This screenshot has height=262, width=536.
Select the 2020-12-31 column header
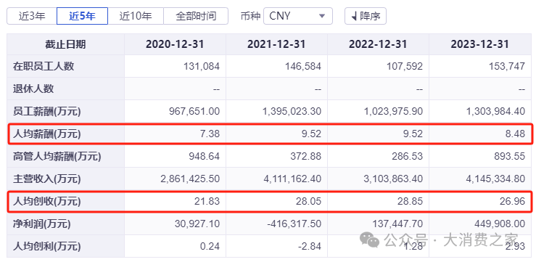[175, 44]
